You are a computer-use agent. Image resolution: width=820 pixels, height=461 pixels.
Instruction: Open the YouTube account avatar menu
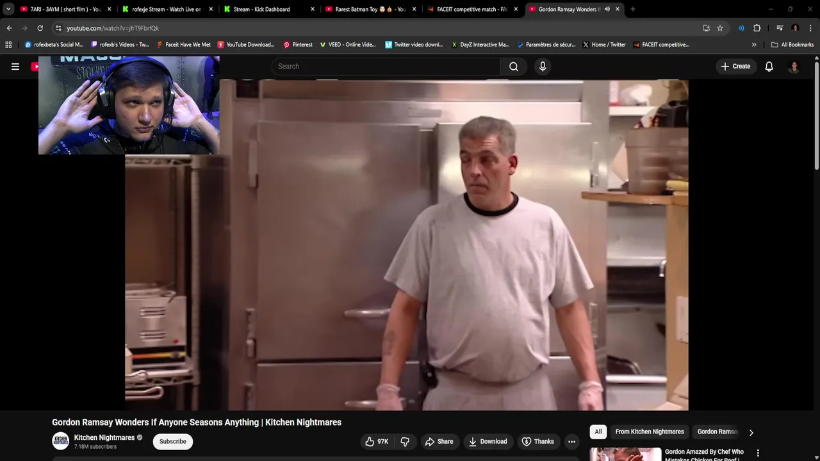pos(794,67)
